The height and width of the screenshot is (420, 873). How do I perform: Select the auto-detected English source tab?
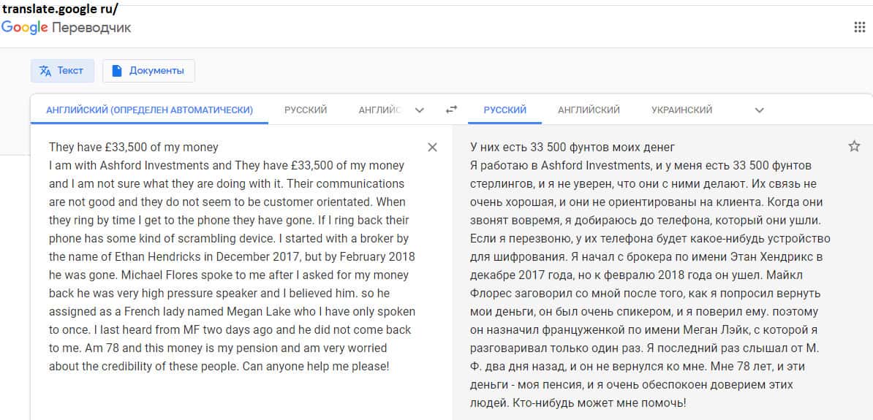pos(149,110)
